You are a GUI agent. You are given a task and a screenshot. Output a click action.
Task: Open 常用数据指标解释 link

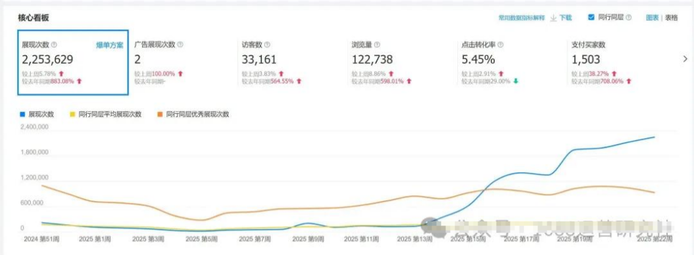click(x=522, y=18)
